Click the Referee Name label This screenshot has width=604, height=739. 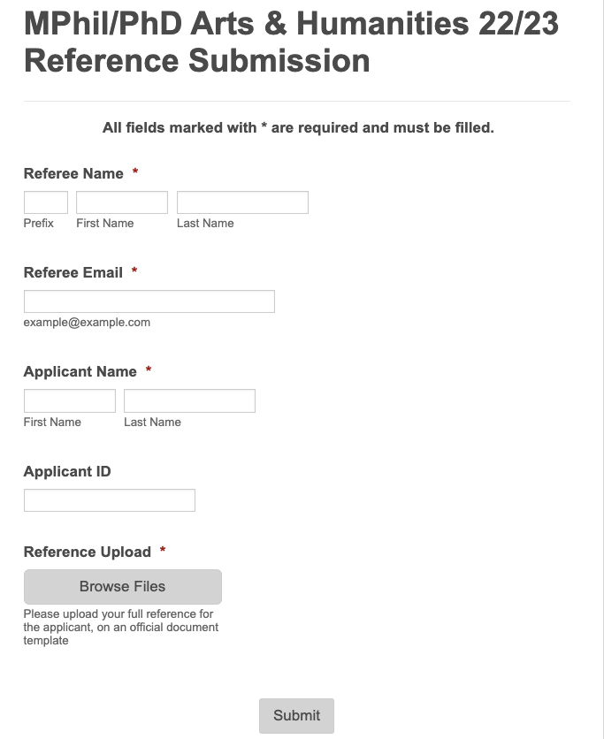73,173
